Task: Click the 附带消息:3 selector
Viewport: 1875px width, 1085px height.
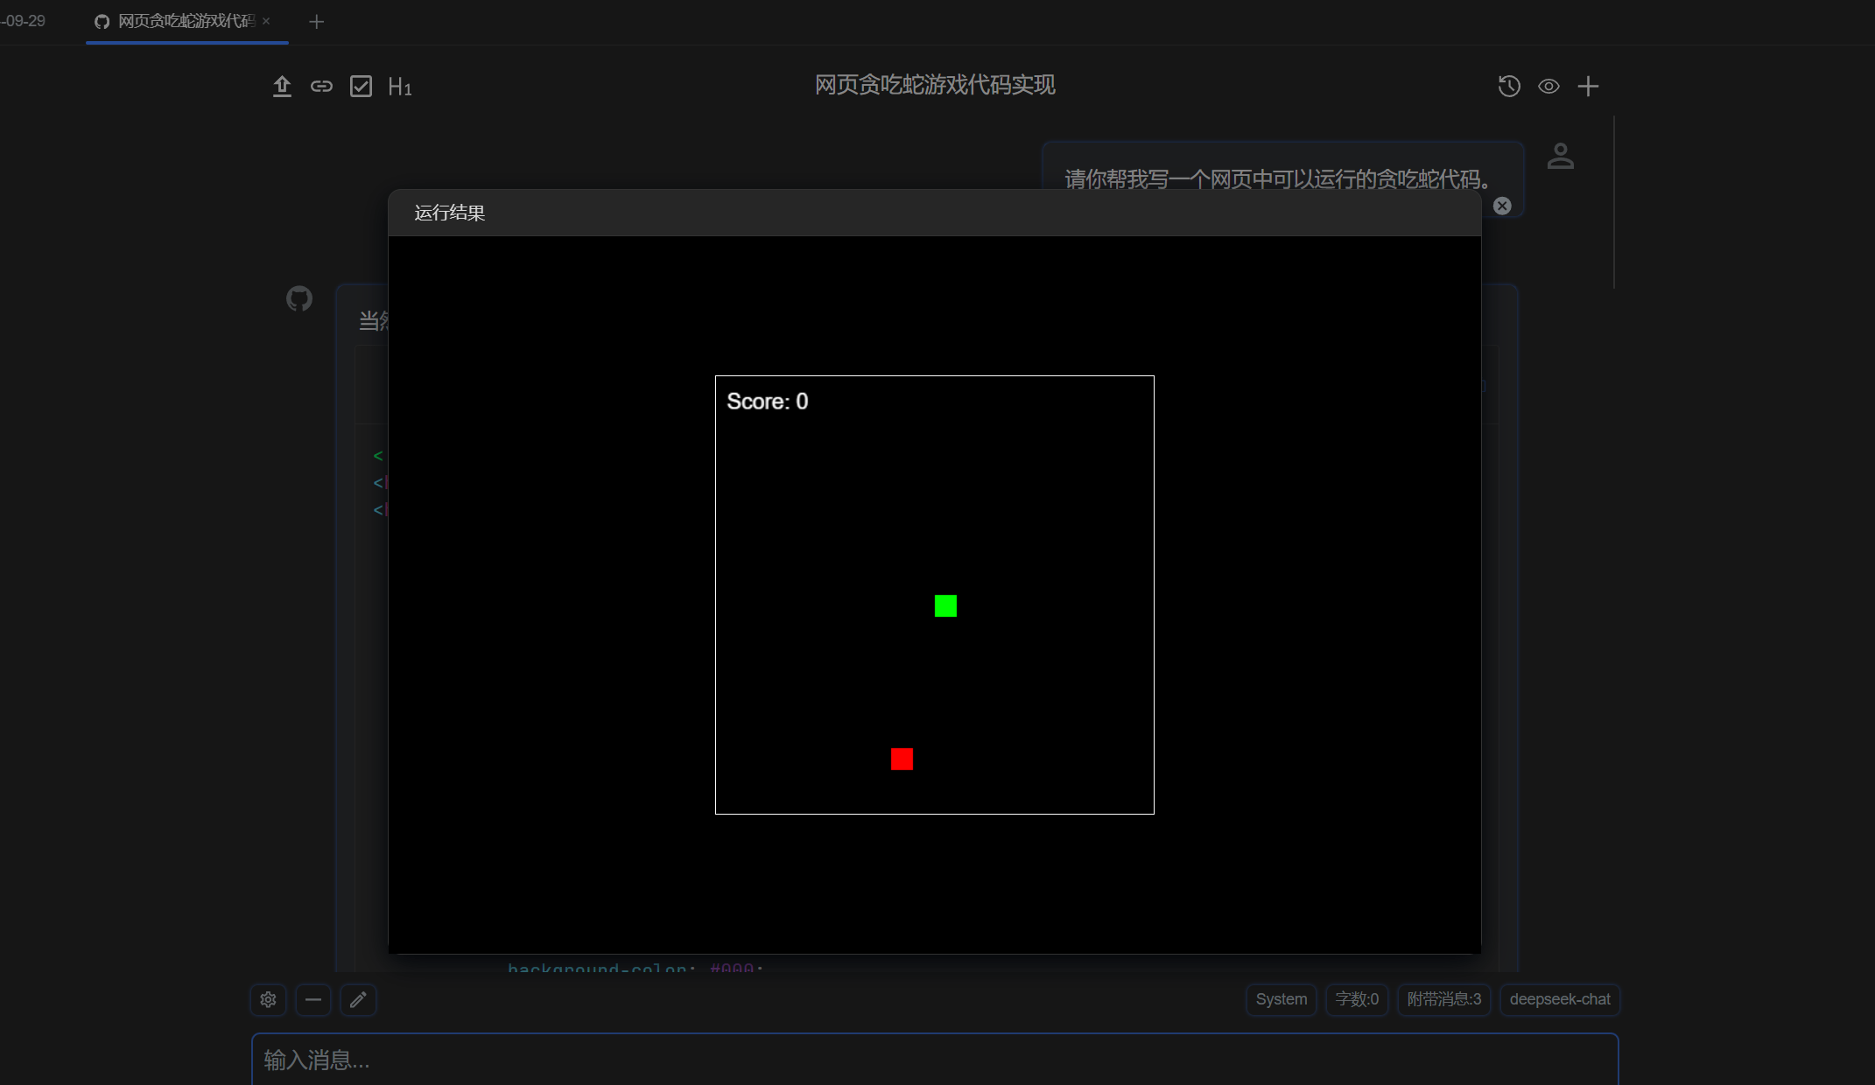Action: pyautogui.click(x=1443, y=999)
